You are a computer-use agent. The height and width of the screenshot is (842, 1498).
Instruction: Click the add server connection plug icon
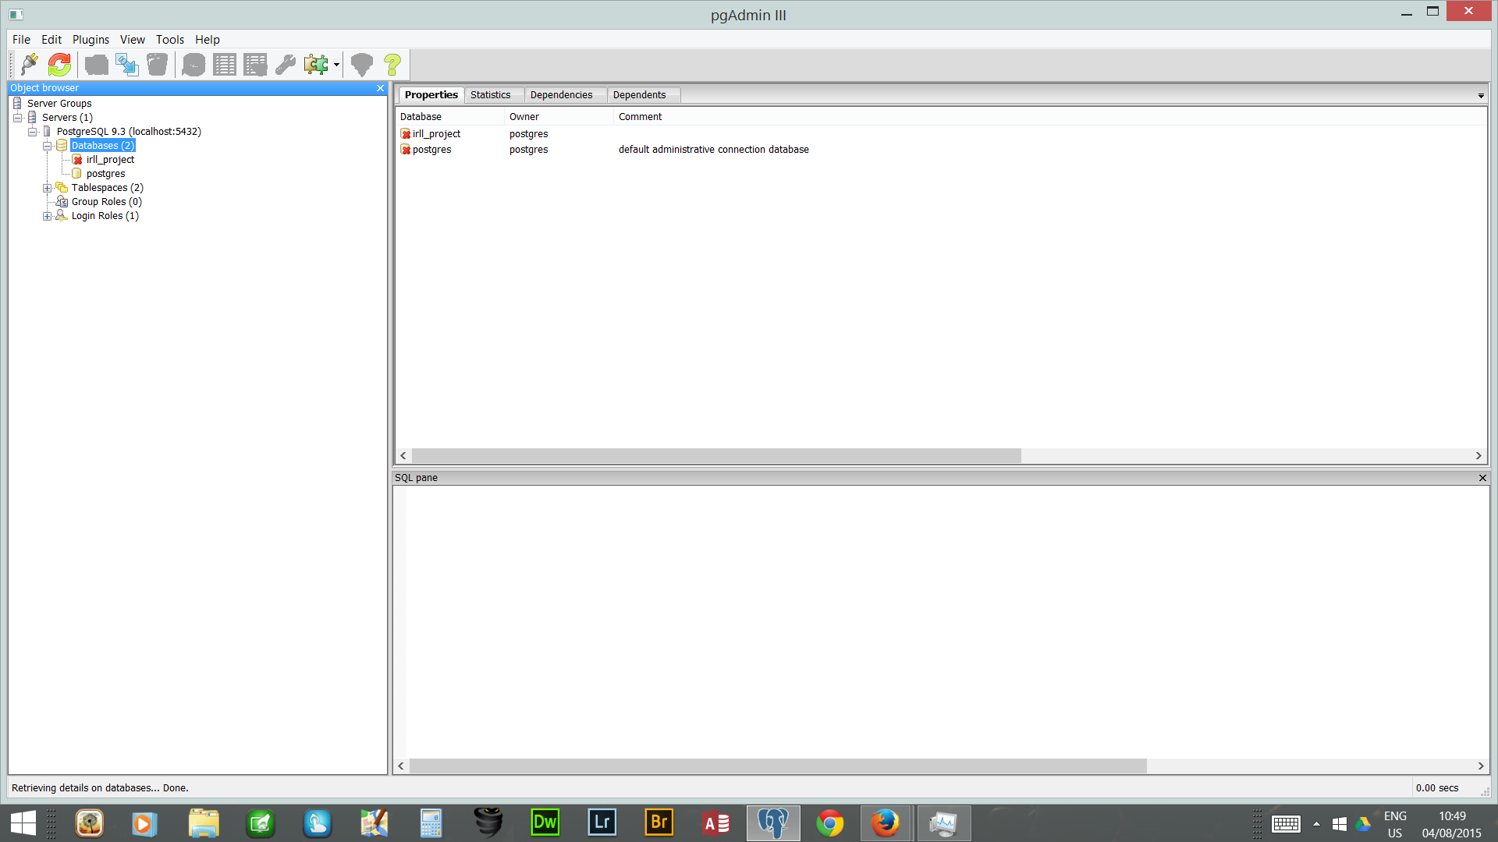30,65
